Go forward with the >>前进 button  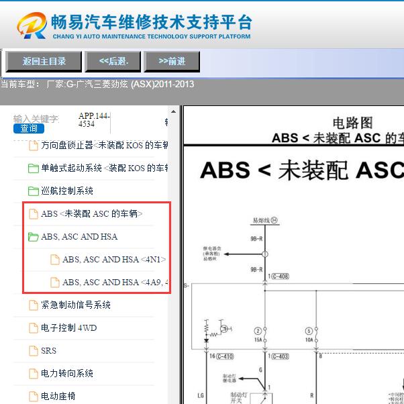pos(172,61)
